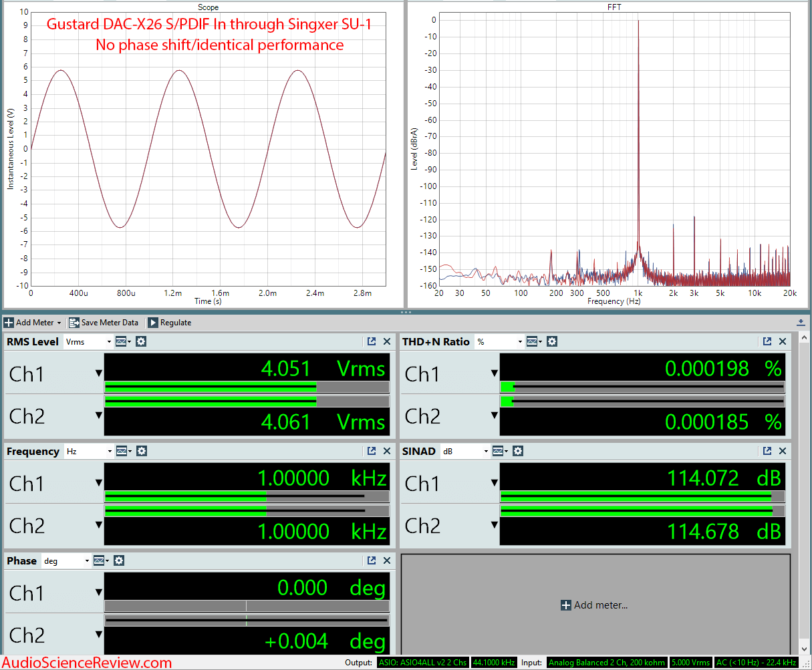Screen dimensions: 812x670
Task: Open THD+N Ratio settings gear
Action: click(x=551, y=341)
